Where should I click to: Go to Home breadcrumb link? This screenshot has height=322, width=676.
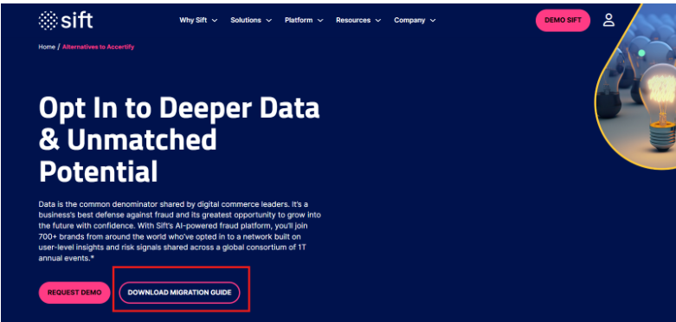click(x=47, y=47)
